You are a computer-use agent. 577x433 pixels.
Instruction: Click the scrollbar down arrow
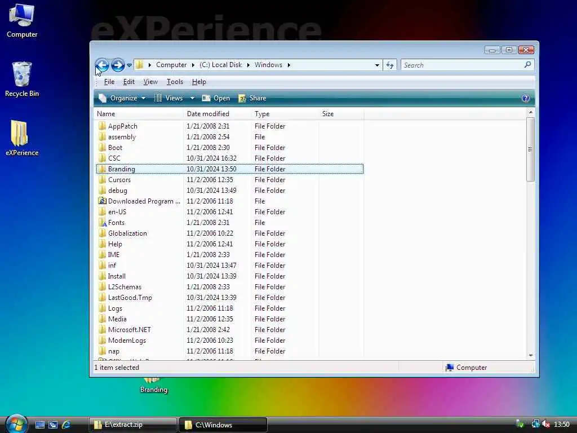pyautogui.click(x=530, y=355)
